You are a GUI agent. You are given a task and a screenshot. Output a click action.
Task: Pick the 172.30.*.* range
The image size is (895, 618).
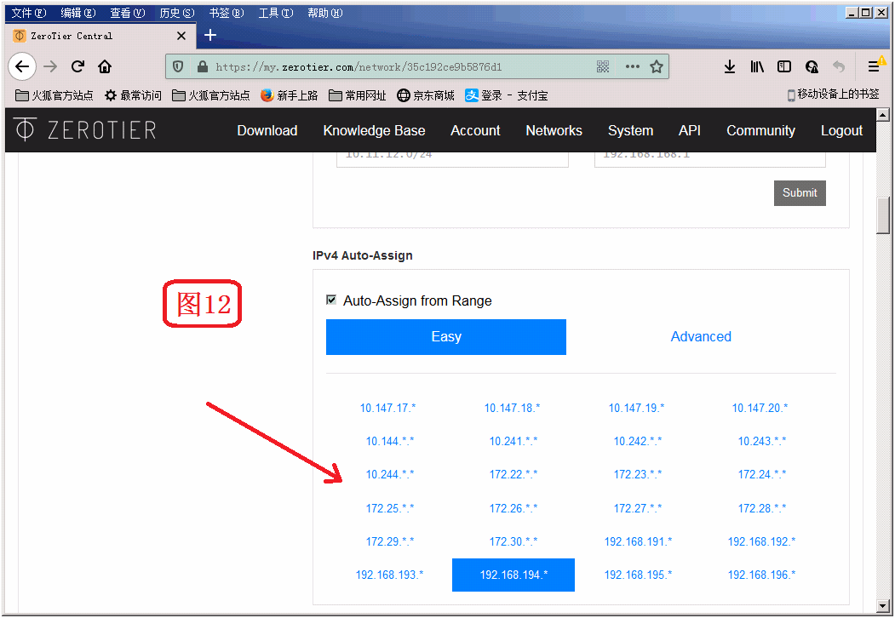click(x=513, y=541)
